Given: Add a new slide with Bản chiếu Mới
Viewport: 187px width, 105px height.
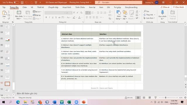Looking at the screenshot, I should [x=19, y=15].
